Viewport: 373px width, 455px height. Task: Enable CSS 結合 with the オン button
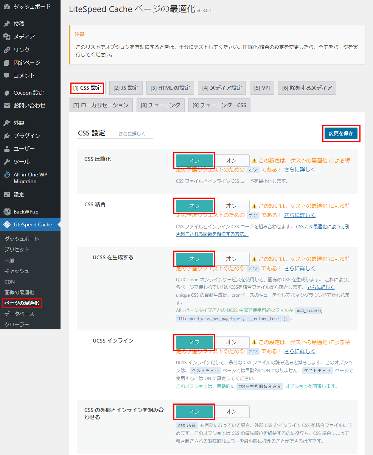point(231,206)
